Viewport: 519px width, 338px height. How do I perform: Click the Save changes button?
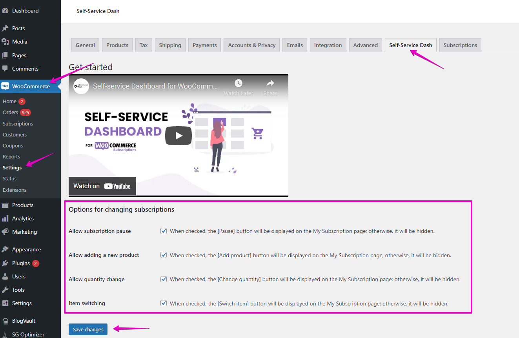pyautogui.click(x=88, y=329)
